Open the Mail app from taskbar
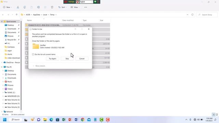Screen dimensions: 219x123 pyautogui.click(x=89, y=120)
